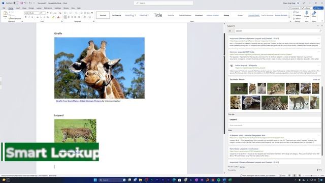Screen dimensions: 325x183
Task: Open Indian leopard Wikipedia result
Action: click(x=246, y=66)
